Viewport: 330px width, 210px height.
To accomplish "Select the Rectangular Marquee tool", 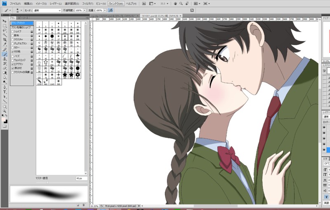I will (5, 26).
